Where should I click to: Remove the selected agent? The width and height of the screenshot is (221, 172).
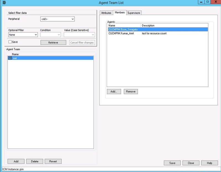coord(131,92)
